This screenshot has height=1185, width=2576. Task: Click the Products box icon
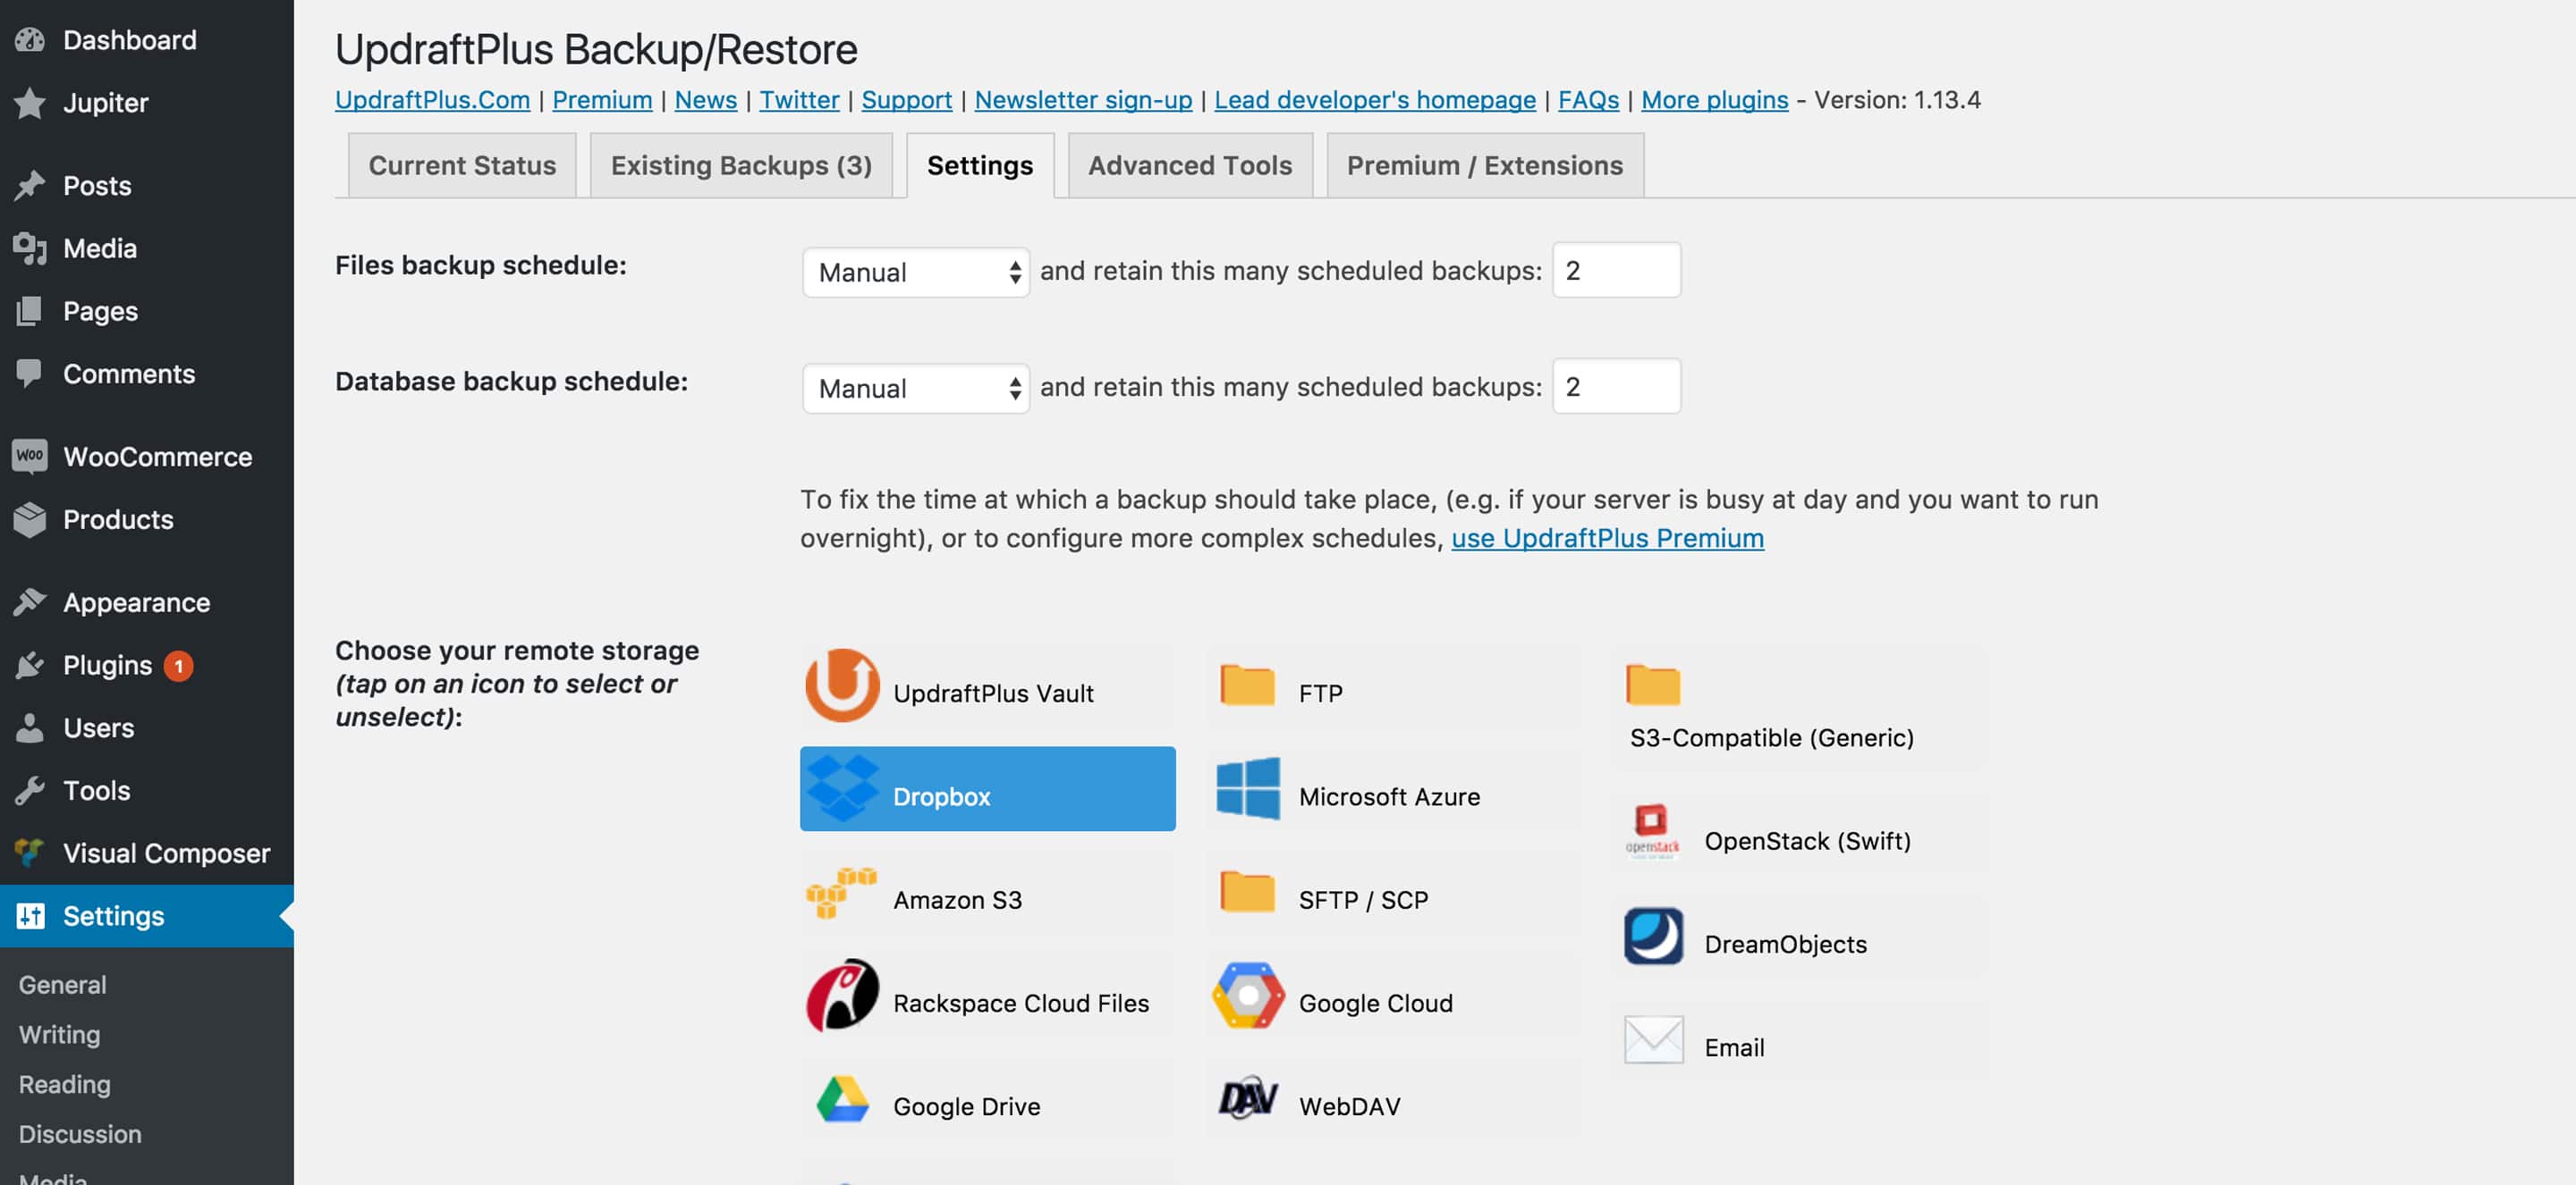30,519
